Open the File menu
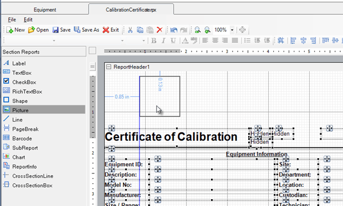Screen dimensions: 343x206 12,19
